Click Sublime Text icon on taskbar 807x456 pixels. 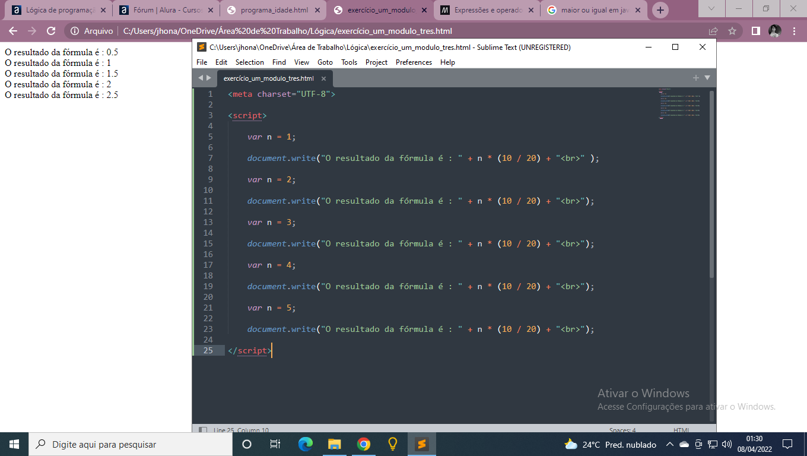pos(421,444)
